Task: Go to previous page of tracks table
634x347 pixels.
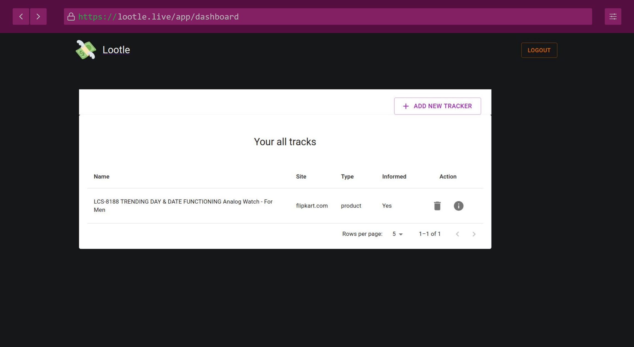Action: [x=457, y=234]
